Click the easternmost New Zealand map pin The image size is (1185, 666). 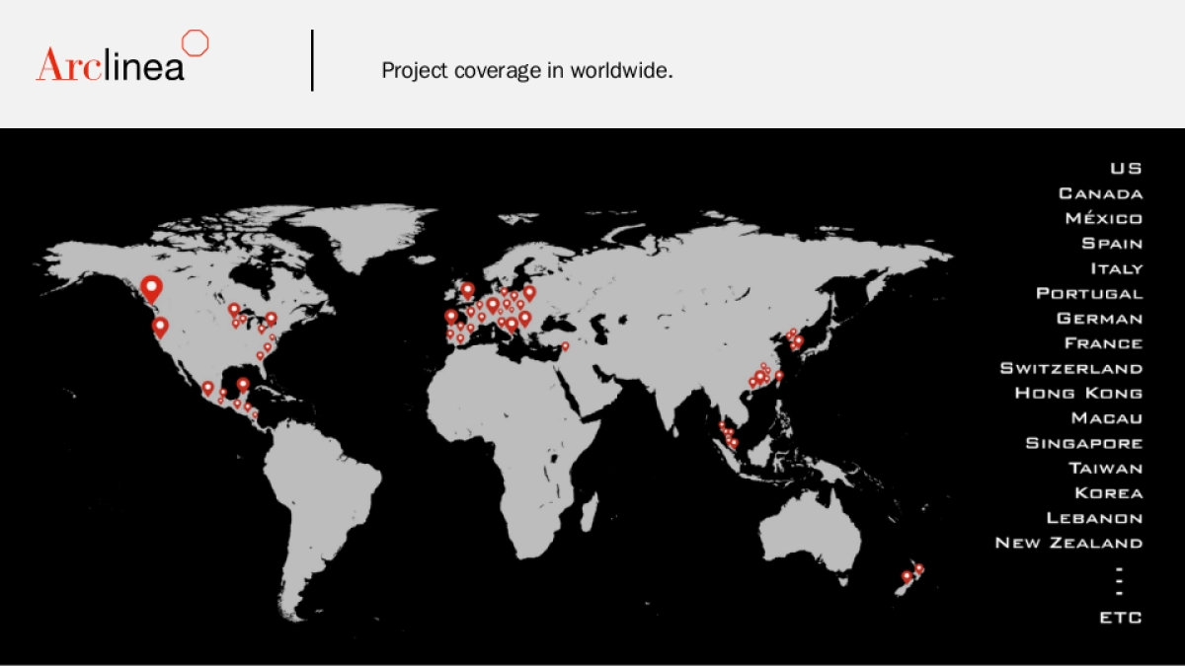tap(918, 568)
